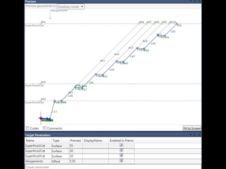Viewport: 226px width, 169px height.
Task: Select the AP7 point label
Action: (149, 22)
